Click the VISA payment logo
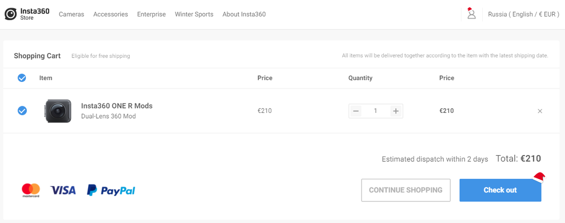 click(63, 190)
